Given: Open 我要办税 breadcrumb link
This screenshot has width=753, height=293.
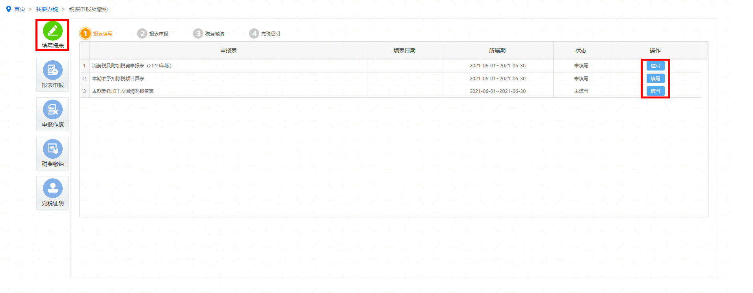Looking at the screenshot, I should [x=47, y=9].
